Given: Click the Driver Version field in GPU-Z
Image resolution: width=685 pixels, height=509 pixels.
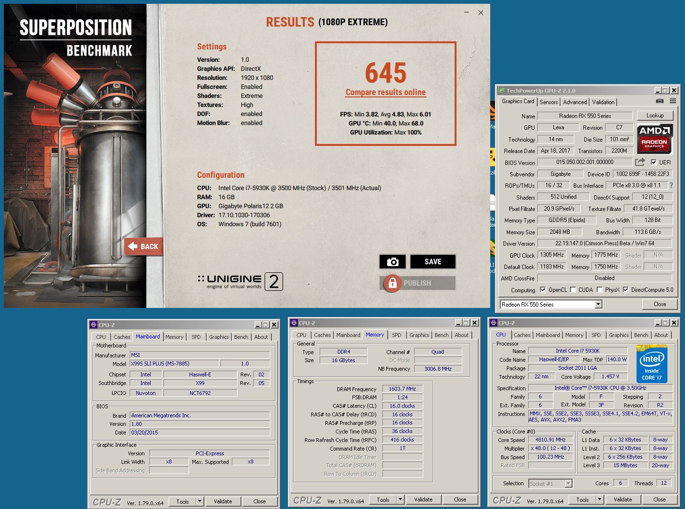Looking at the screenshot, I should point(605,243).
